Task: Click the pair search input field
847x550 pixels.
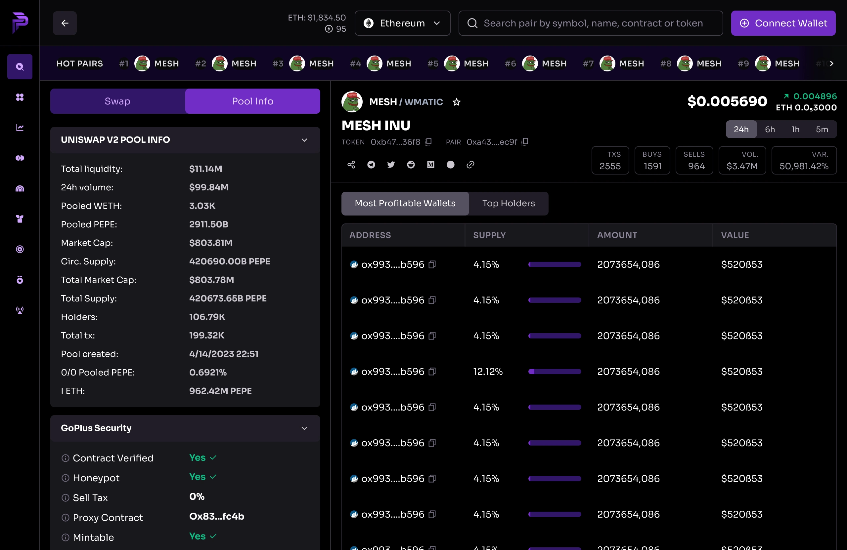Action: 591,23
